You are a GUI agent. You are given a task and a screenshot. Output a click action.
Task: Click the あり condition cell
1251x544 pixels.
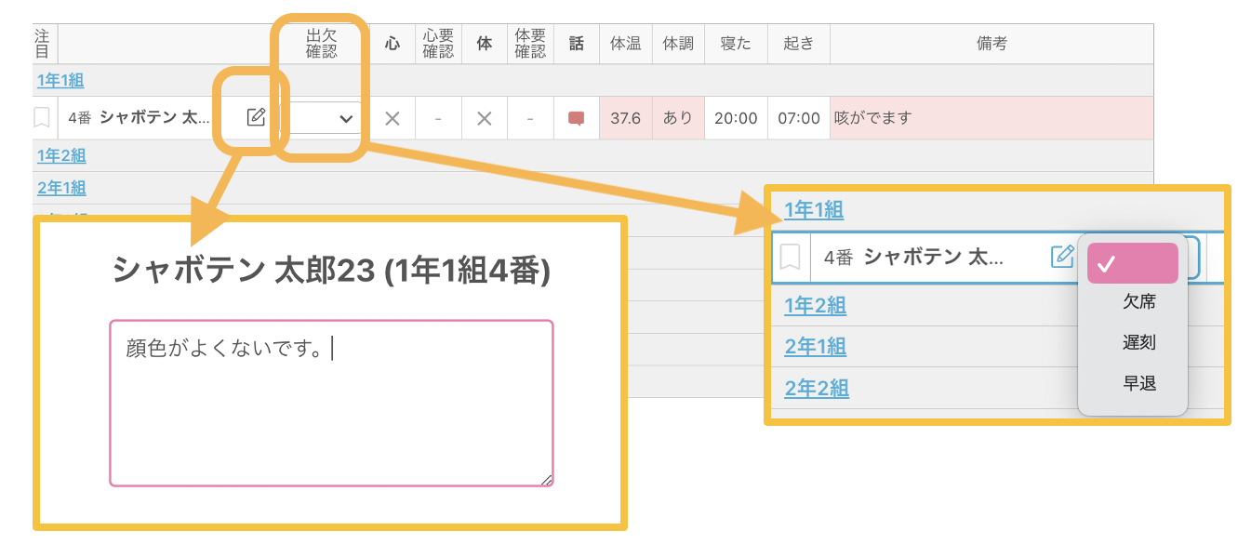(678, 118)
